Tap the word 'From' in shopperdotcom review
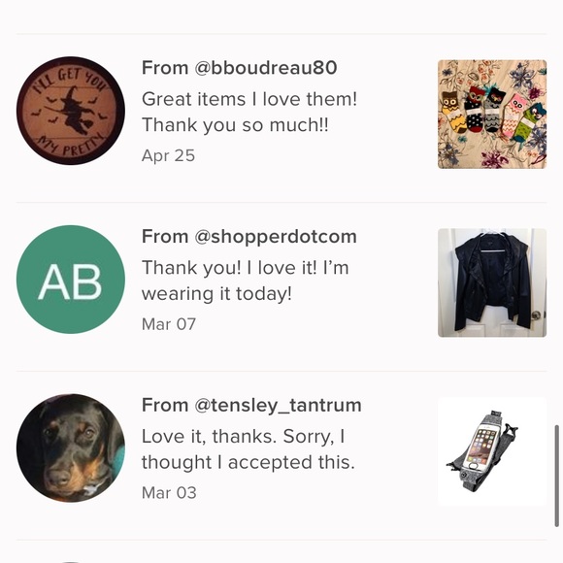Viewport: 563px width, 563px height. (x=165, y=237)
